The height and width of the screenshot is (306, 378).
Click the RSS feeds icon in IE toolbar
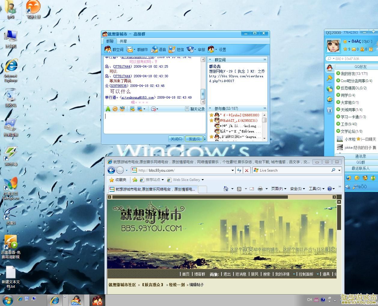tap(239, 189)
